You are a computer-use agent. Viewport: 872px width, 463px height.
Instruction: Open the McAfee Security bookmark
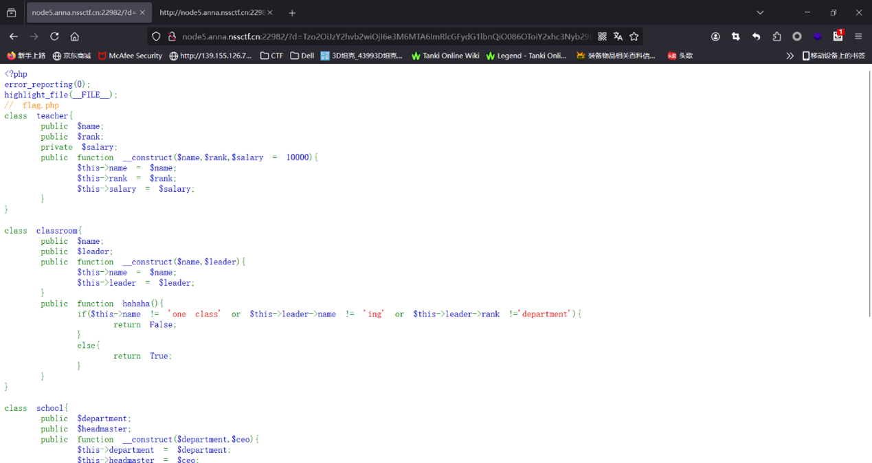pos(130,56)
